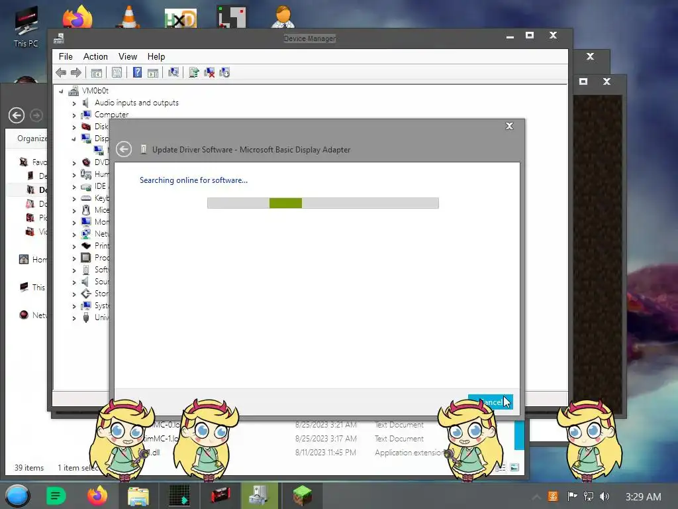Cancel the driver software search
The width and height of the screenshot is (678, 509).
coord(491,402)
